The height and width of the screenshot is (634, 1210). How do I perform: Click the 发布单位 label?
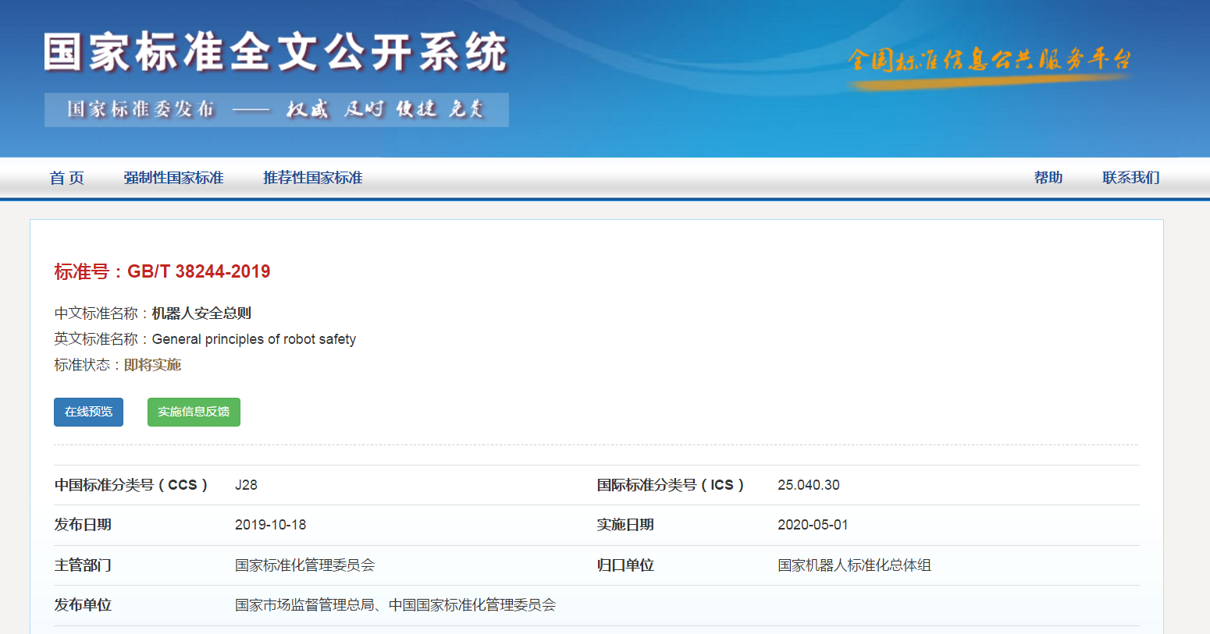(83, 605)
